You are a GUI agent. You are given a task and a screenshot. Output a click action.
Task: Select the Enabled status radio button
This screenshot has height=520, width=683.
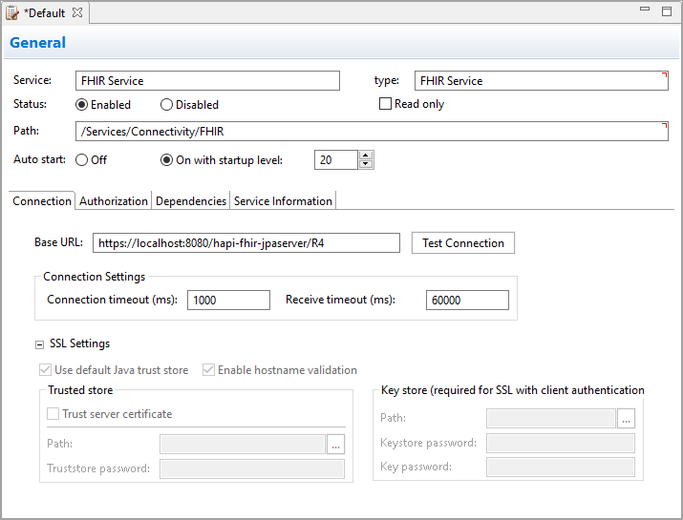82,105
